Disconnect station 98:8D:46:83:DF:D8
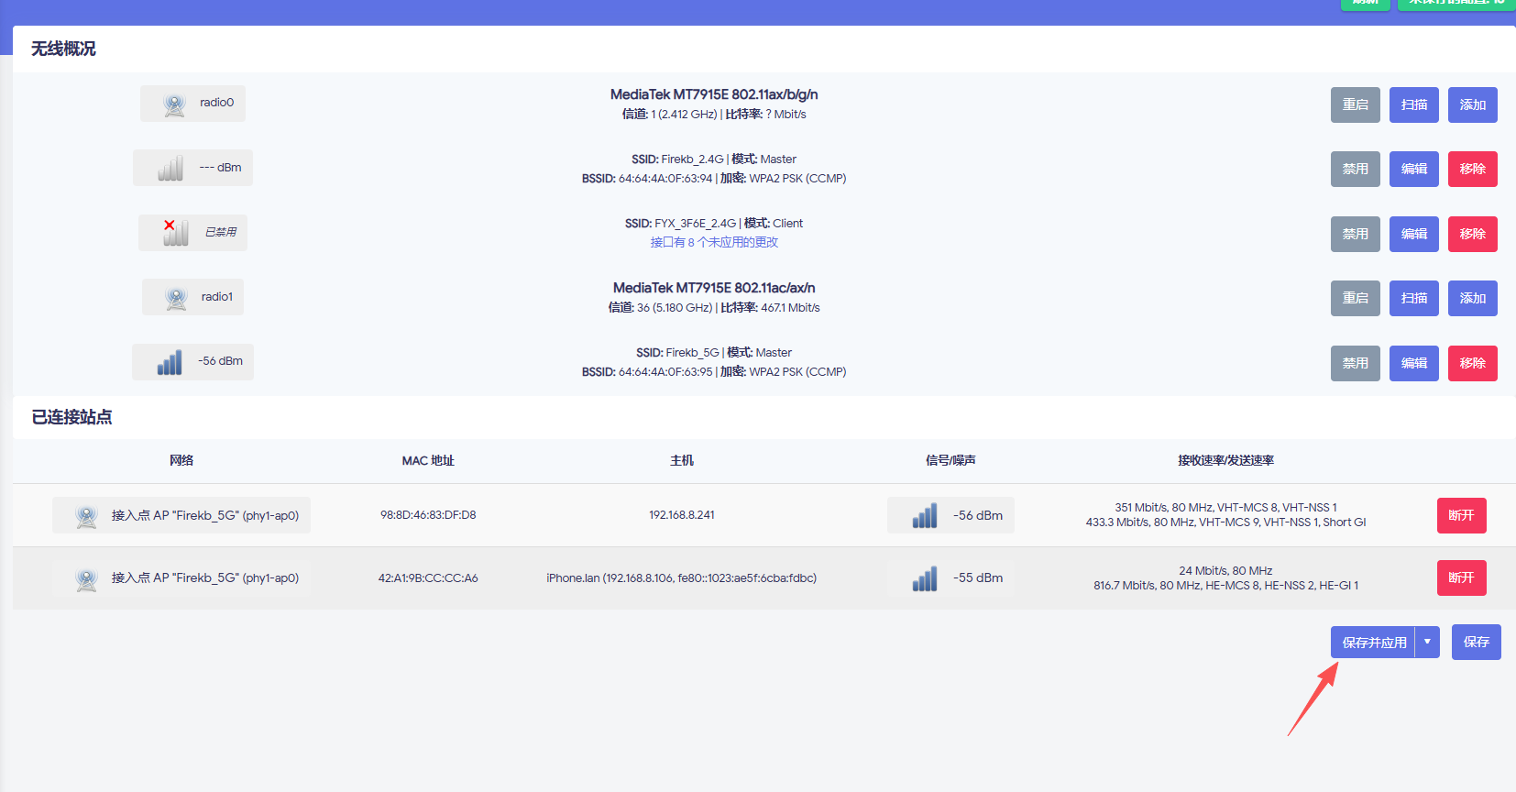Screen dimensions: 1516x792 click(x=1461, y=515)
